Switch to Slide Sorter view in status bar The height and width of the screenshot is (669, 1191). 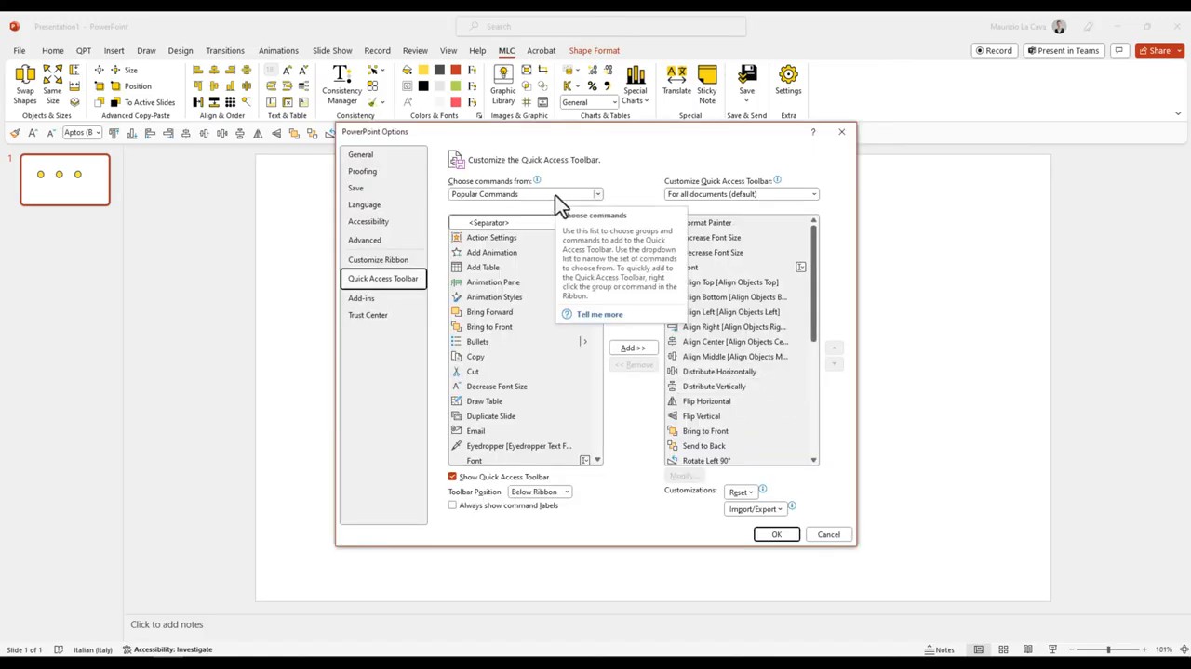click(1003, 649)
